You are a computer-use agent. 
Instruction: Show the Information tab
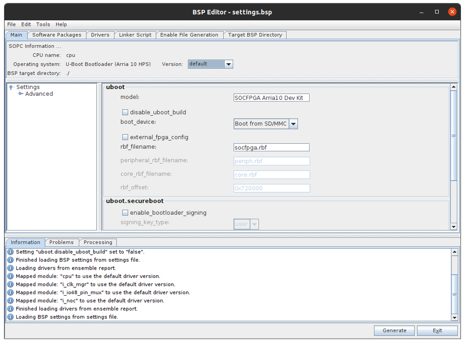(x=26, y=242)
